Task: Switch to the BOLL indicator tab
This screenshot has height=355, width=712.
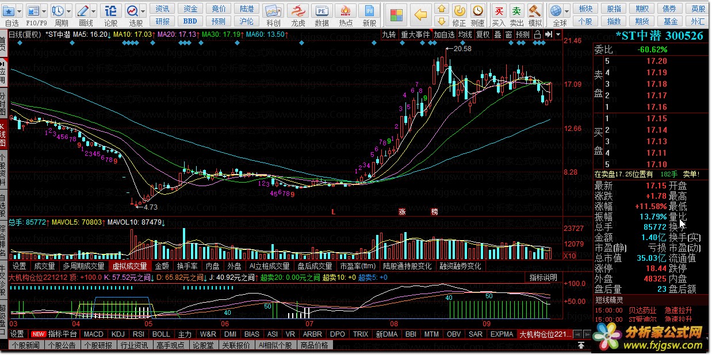Action: click(161, 334)
